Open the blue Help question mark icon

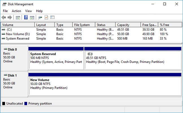(26, 17)
